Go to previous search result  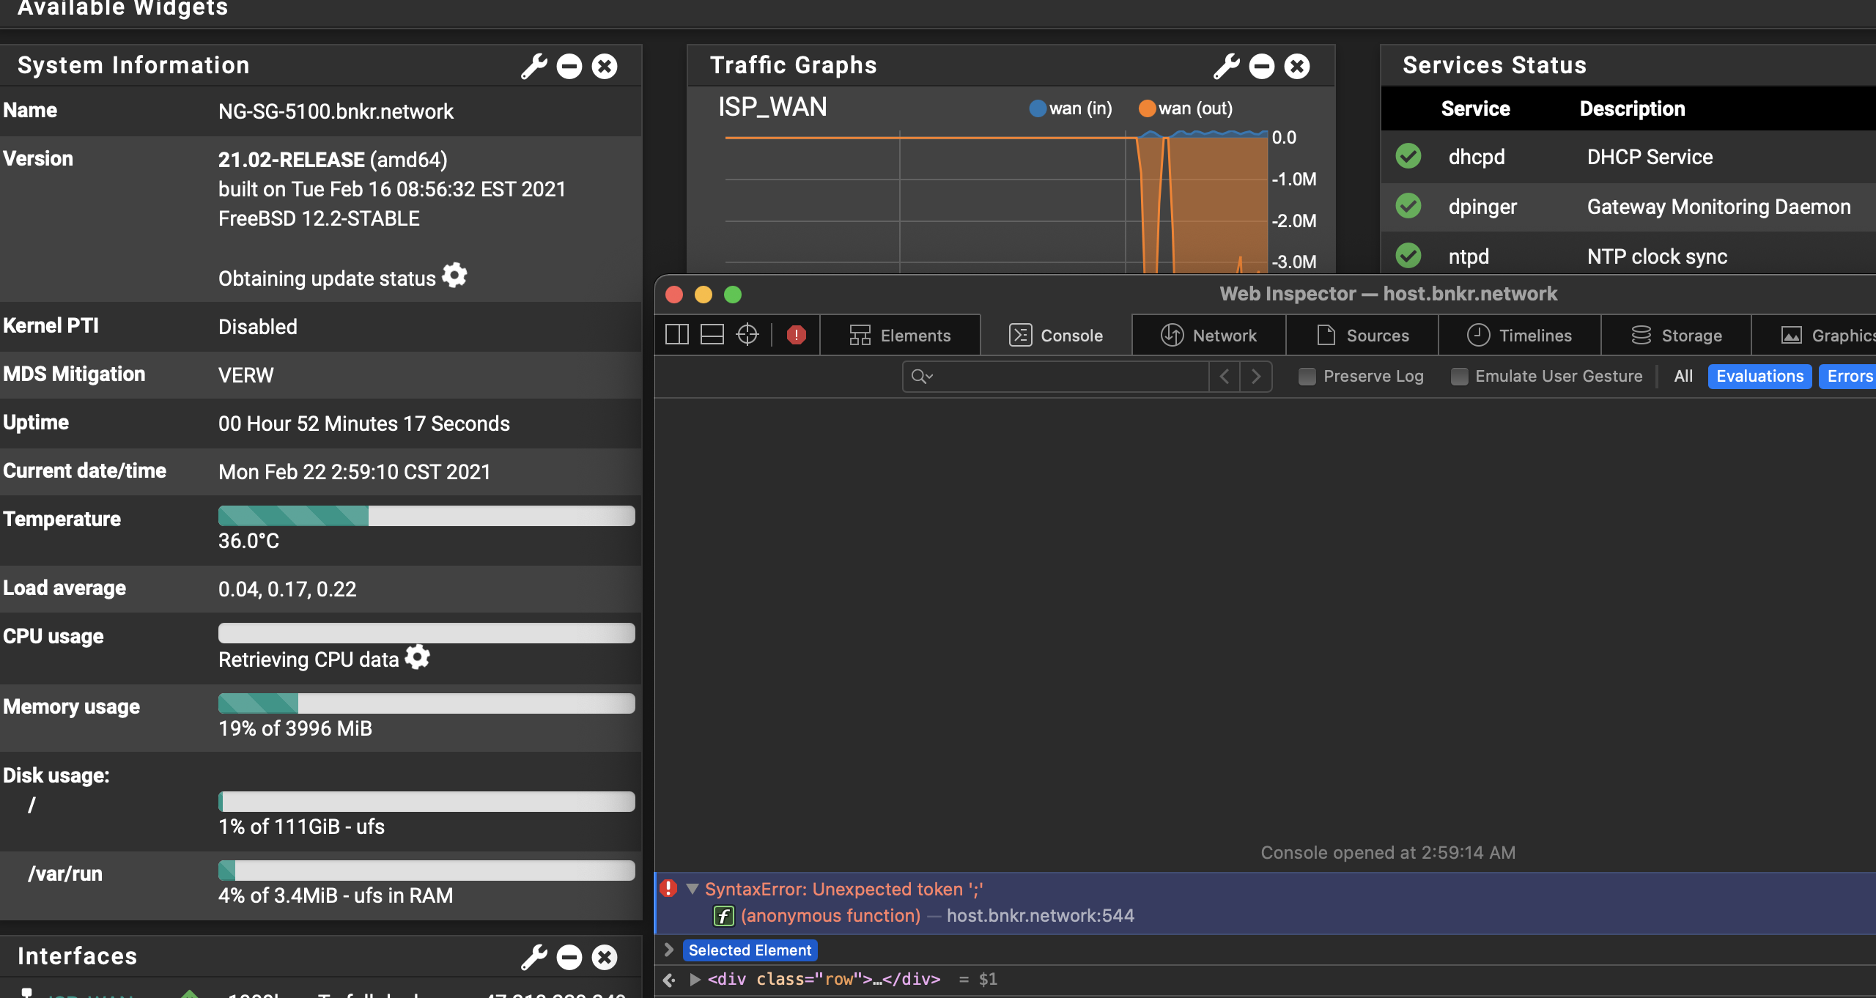point(1225,377)
